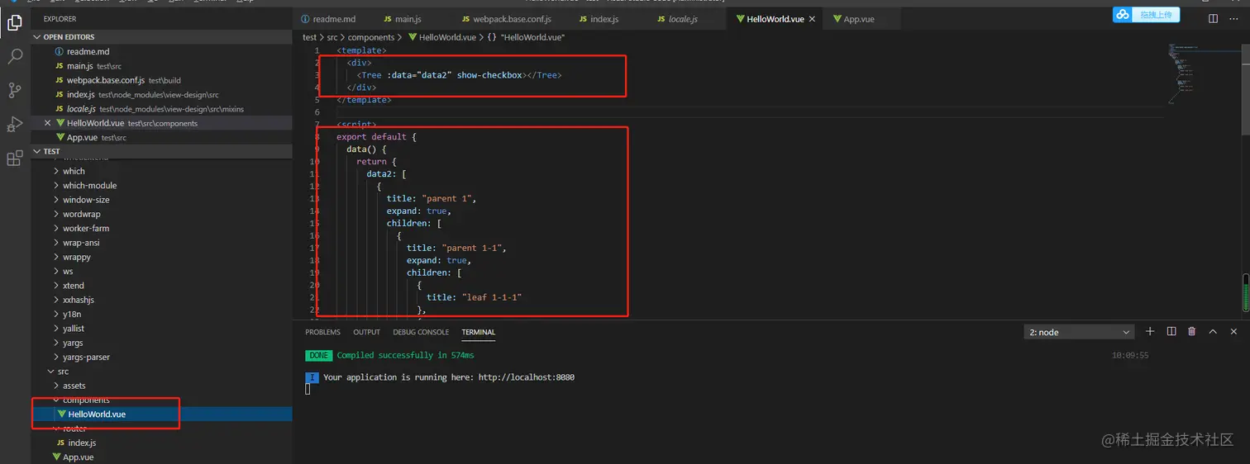Split the editor right
Screen dimensions: 1250x464
tap(1213, 18)
